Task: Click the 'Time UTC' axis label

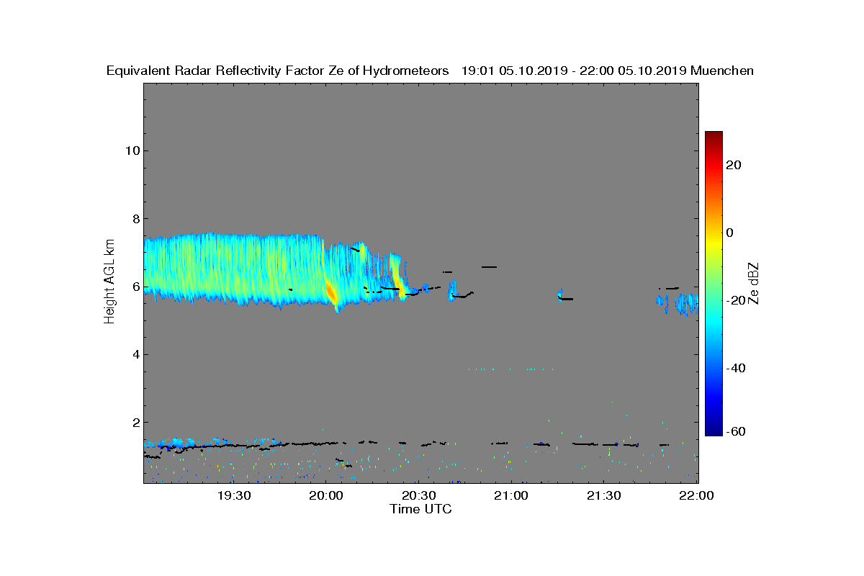Action: click(x=421, y=509)
